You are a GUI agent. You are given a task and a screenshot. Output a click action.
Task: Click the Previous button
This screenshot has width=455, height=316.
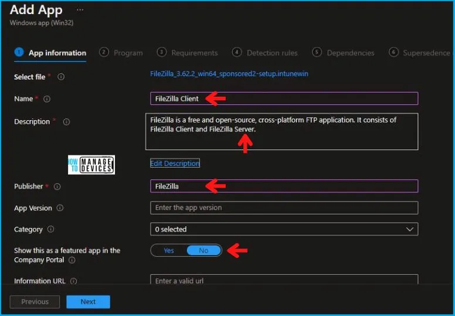[x=35, y=302]
